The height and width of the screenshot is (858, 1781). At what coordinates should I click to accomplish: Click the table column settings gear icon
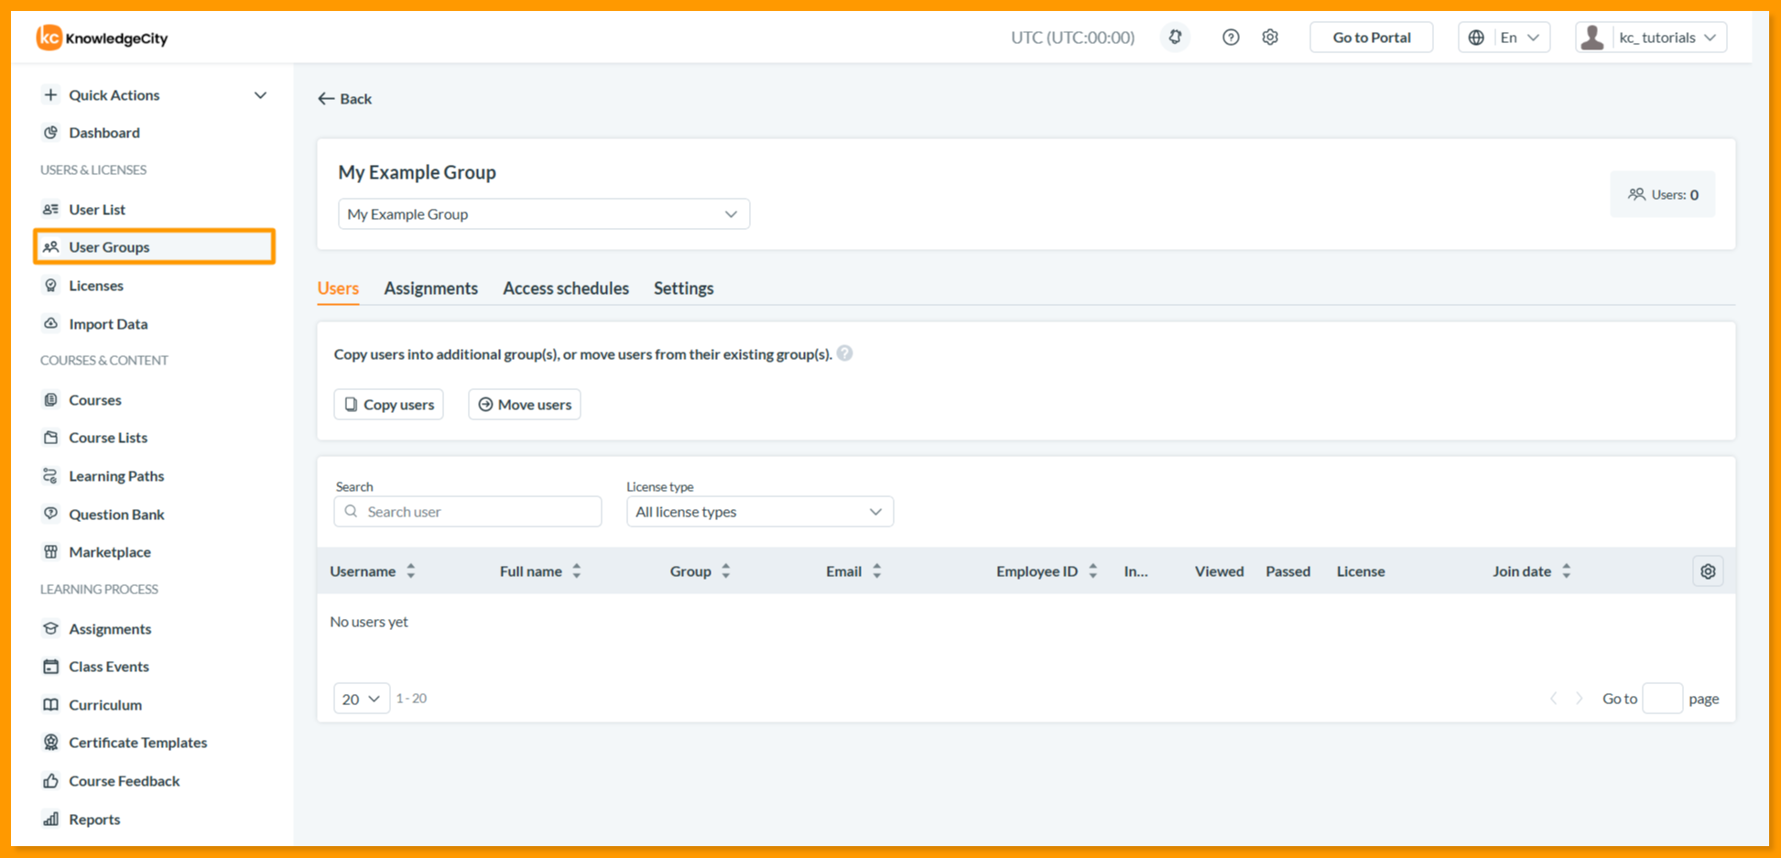click(1708, 571)
